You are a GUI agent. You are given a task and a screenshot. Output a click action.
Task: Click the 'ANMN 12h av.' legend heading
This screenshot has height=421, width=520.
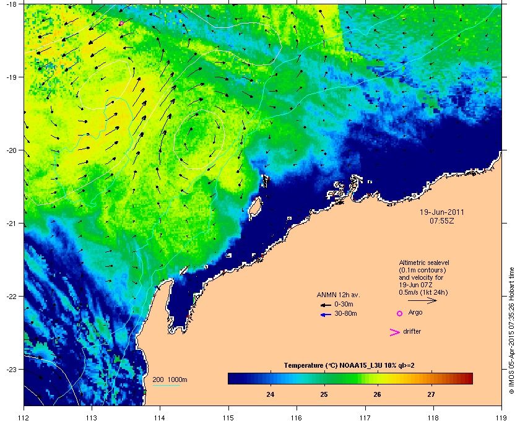coord(338,295)
